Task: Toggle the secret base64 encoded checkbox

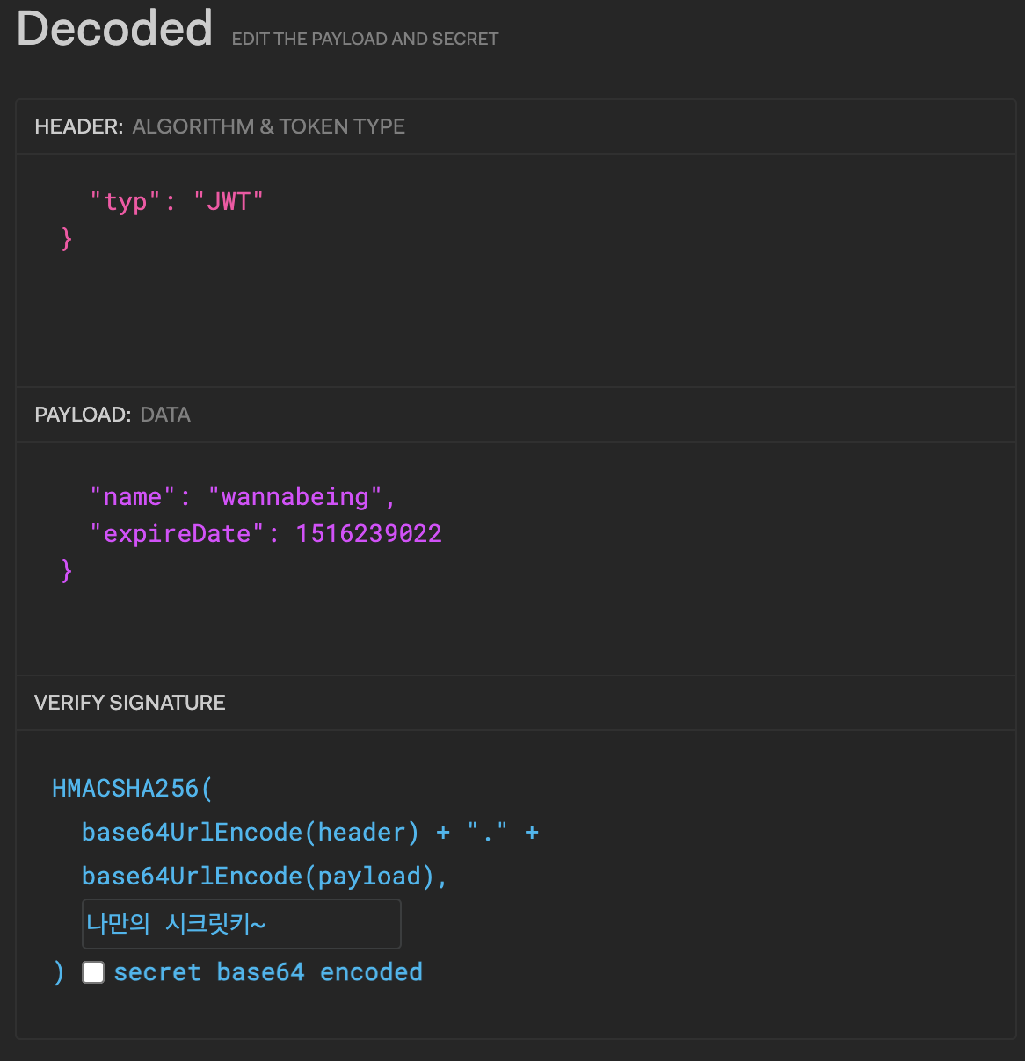Action: (x=93, y=972)
